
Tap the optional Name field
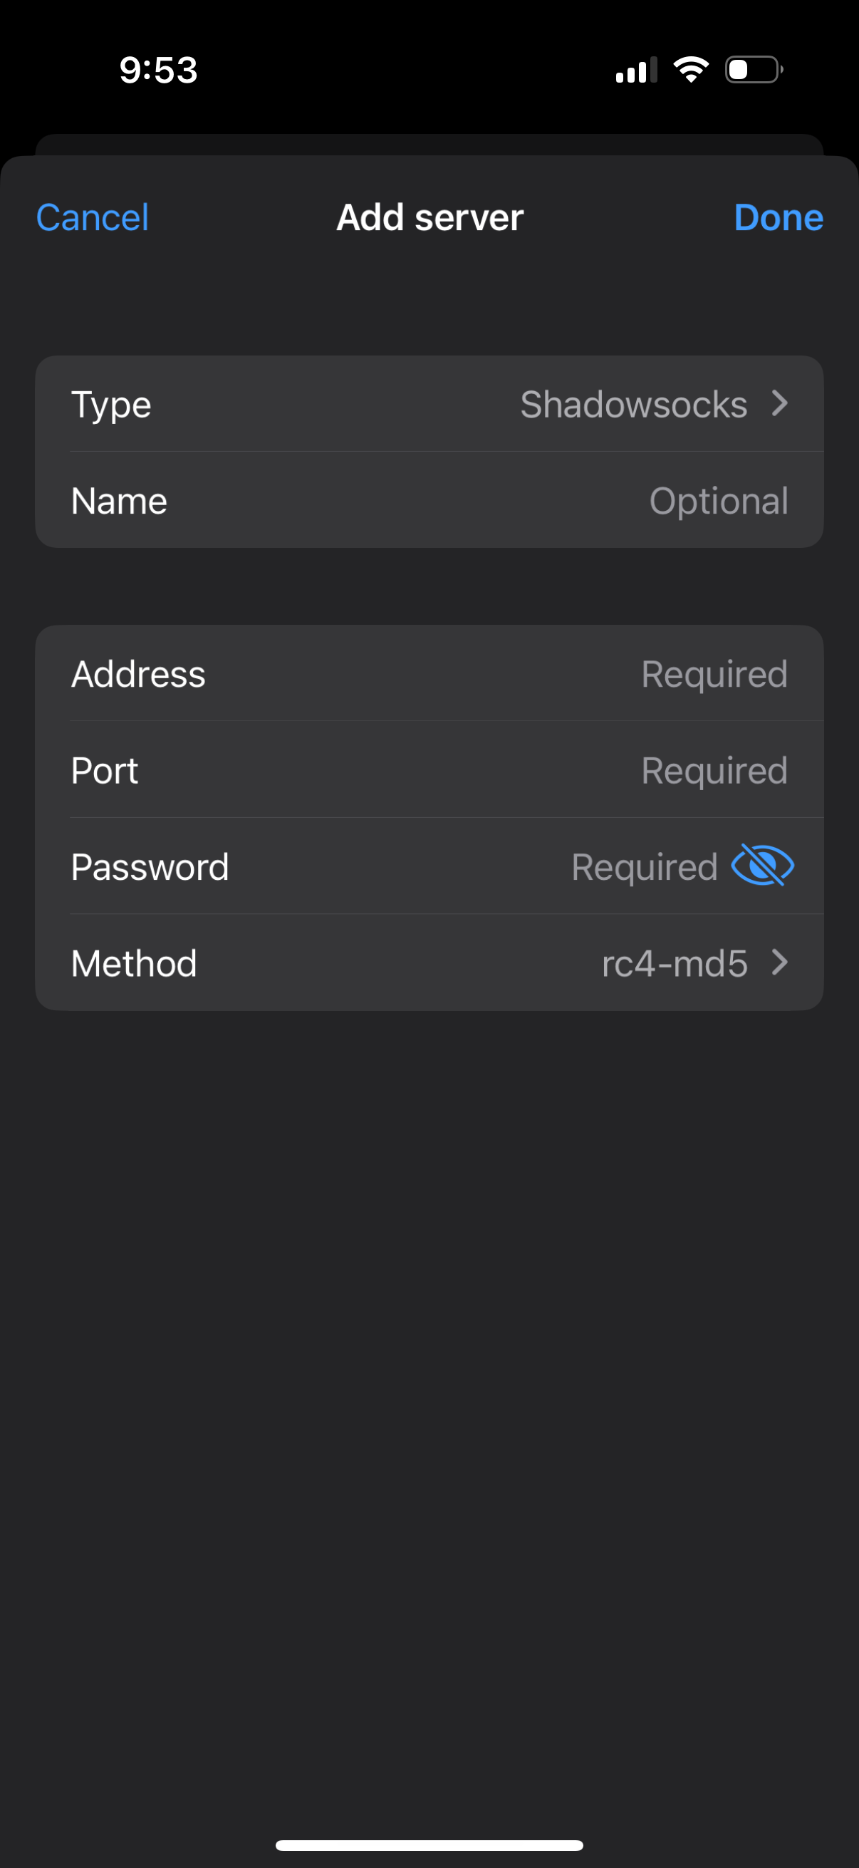[429, 500]
